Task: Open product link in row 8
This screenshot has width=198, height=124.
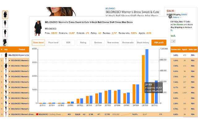Action: 20,93
